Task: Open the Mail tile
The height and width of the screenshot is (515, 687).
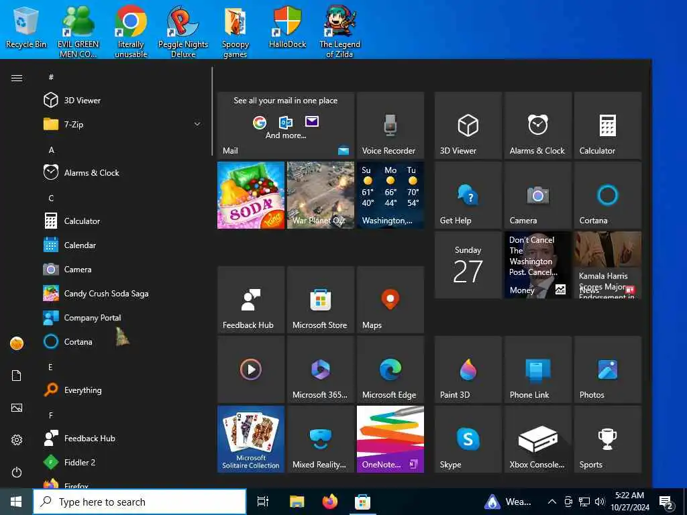Action: (x=286, y=125)
